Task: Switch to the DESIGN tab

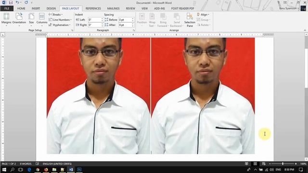Action: point(51,9)
